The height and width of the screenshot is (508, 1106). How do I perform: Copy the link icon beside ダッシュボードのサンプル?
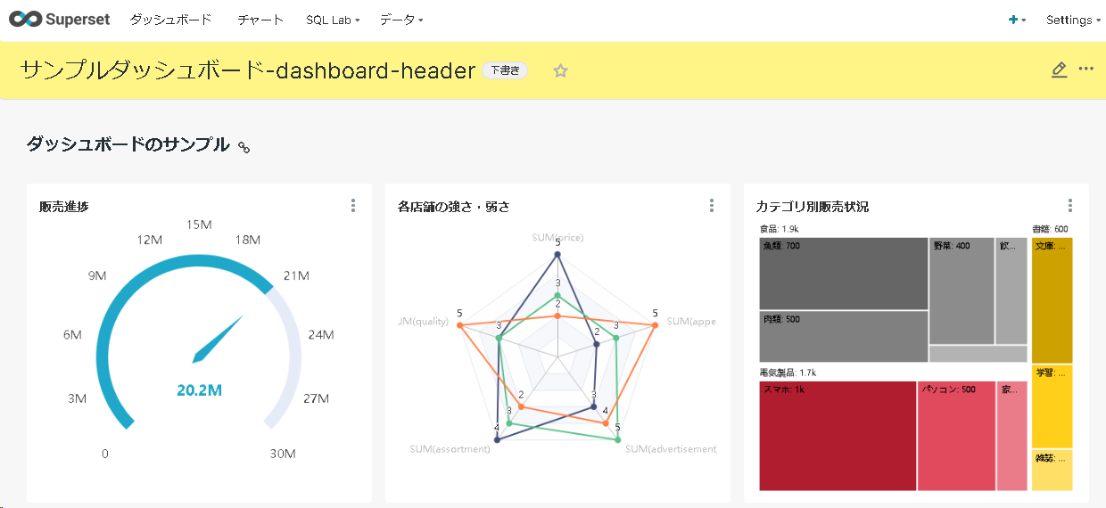click(x=243, y=147)
